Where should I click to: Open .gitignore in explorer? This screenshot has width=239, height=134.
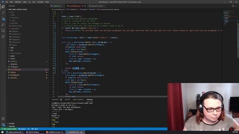click(14, 64)
